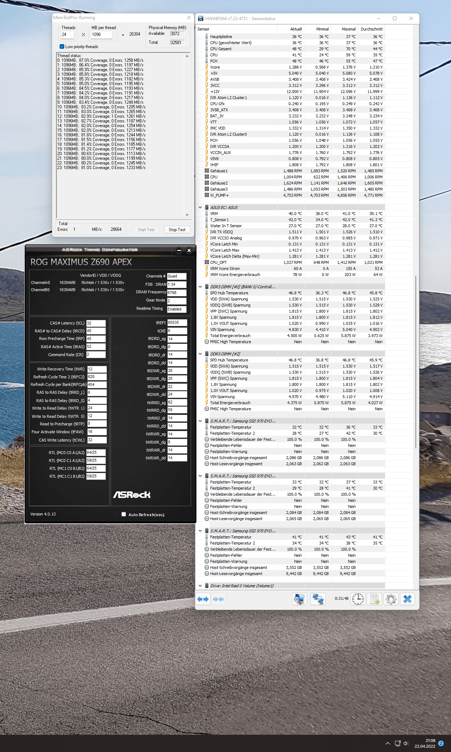
Task: Start HWiNFO logging with sheet icon
Action: click(375, 599)
